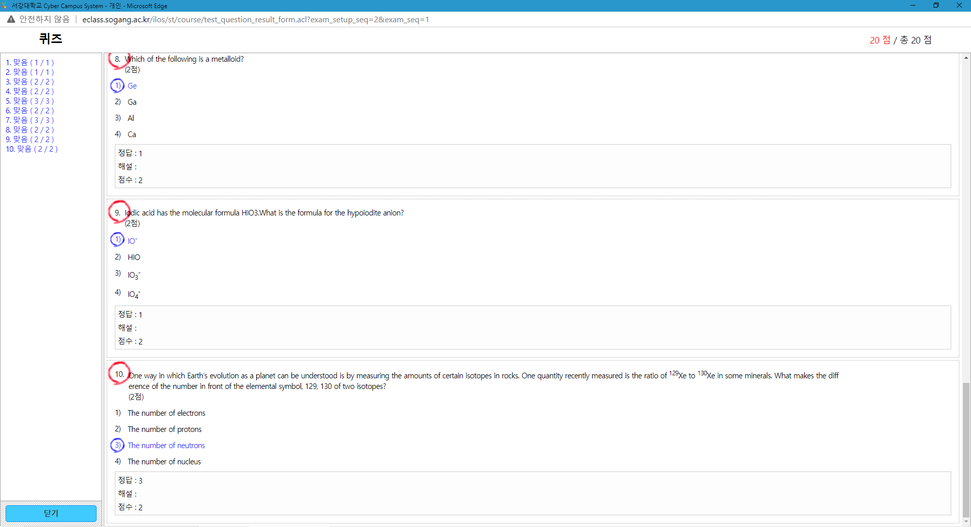Click the scroll-down arrow of the scrollbar
971x527 pixels.
coord(966,521)
